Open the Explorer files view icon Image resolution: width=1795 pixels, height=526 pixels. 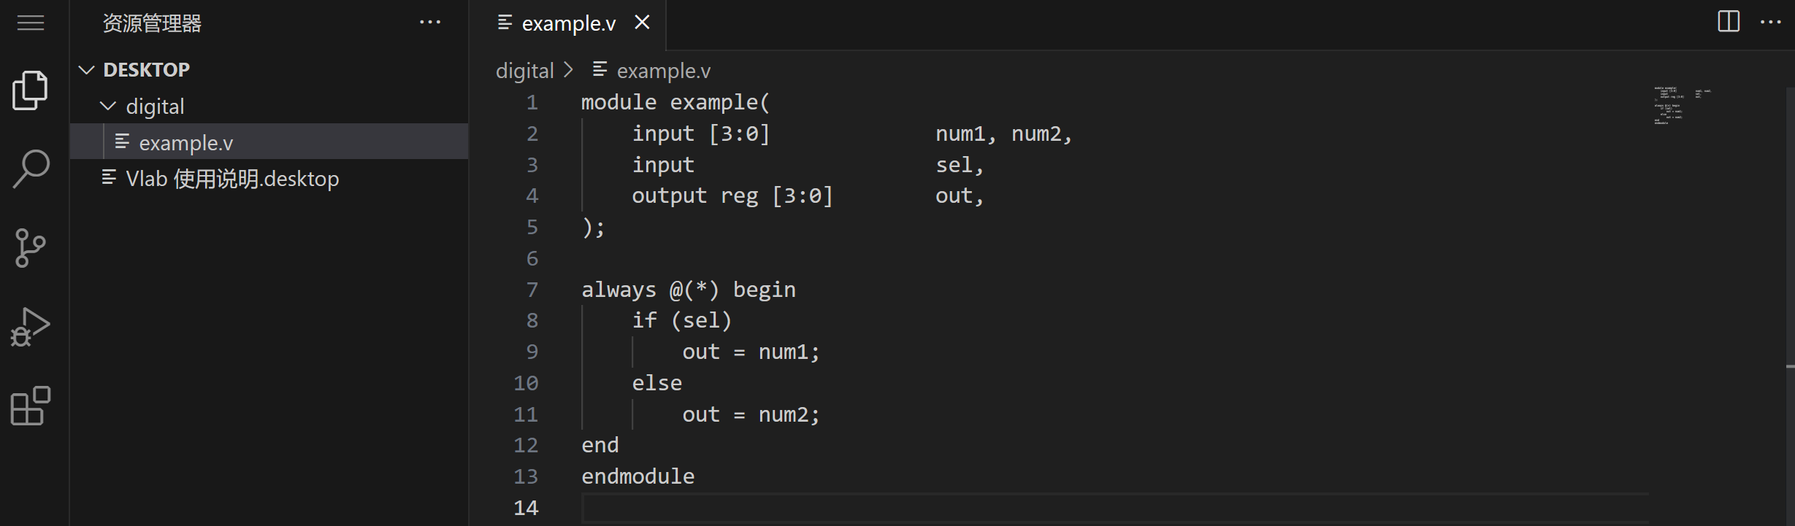[31, 90]
